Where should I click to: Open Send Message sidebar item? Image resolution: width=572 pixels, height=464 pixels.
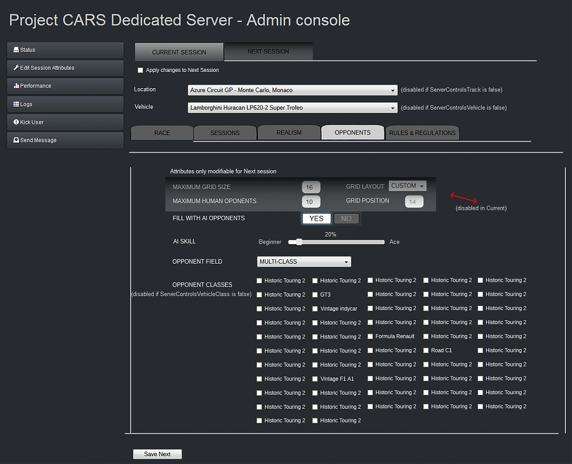(x=65, y=141)
